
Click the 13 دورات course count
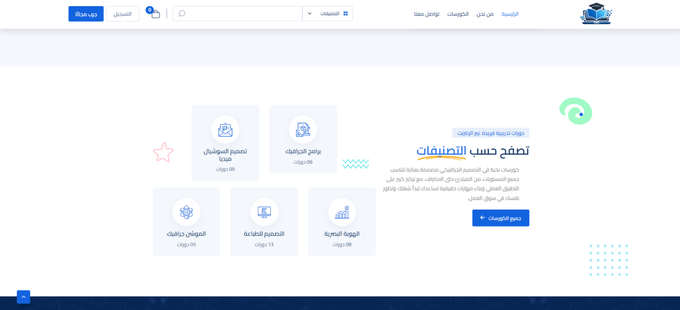(264, 245)
